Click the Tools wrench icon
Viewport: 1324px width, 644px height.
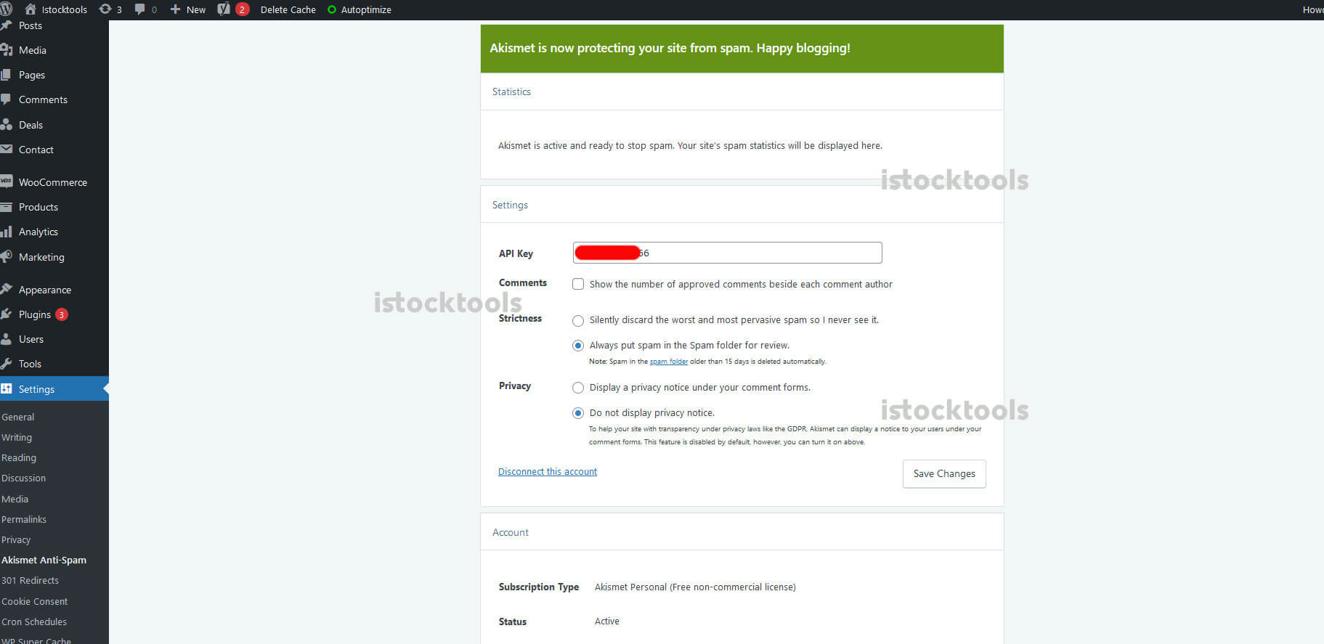pos(6,364)
